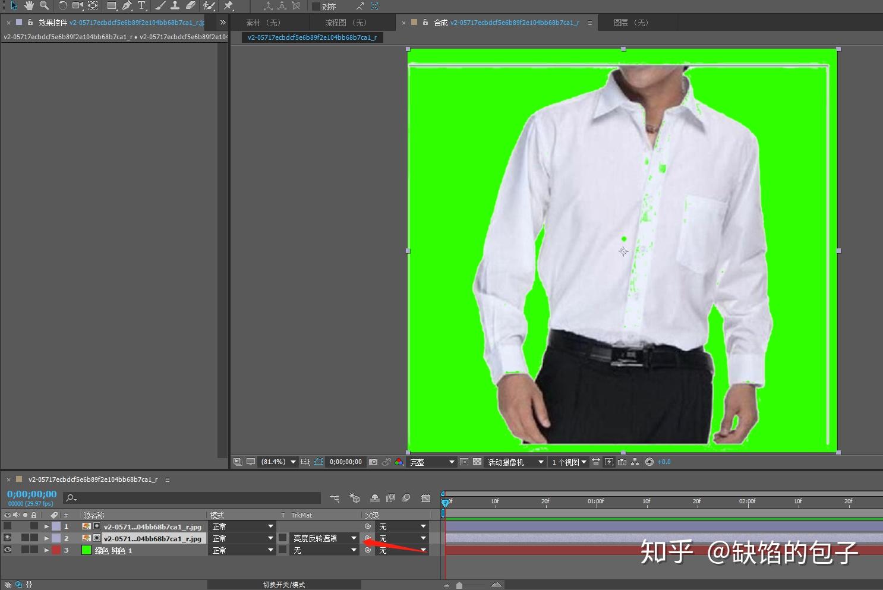Select the Roto Brush tool
883x590 pixels.
(x=209, y=6)
